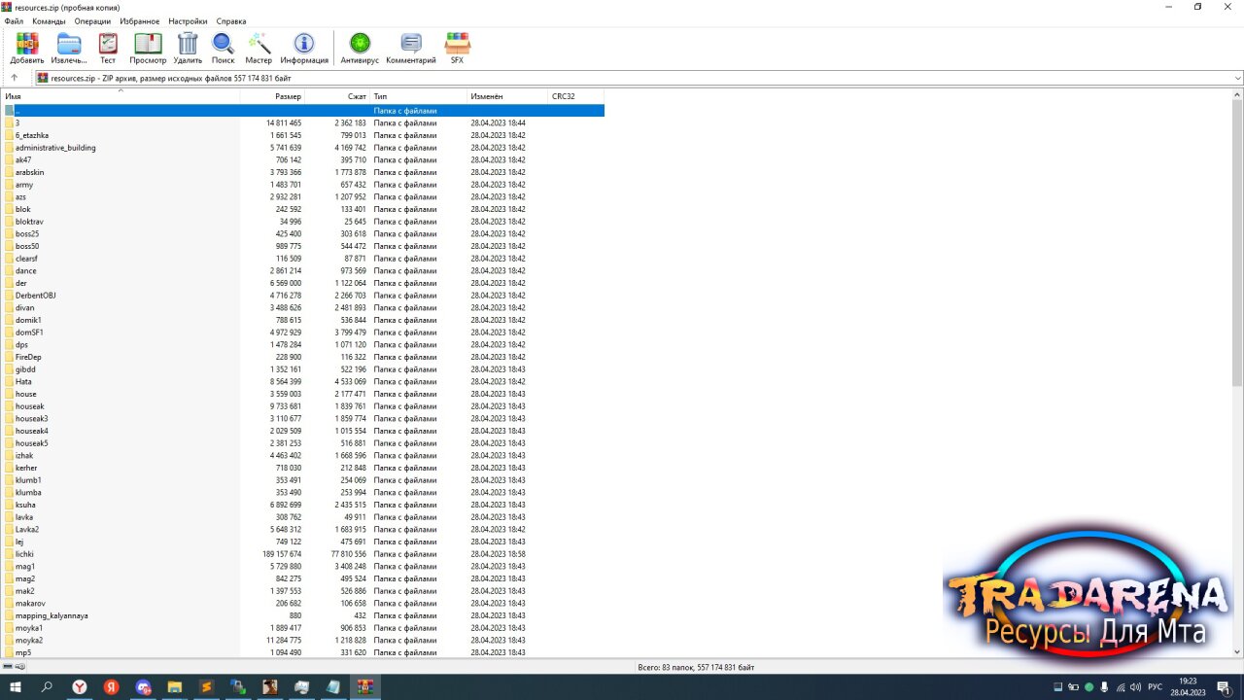The height and width of the screenshot is (700, 1244).
Task: Select the administrative_building folder
Action: click(x=303, y=148)
